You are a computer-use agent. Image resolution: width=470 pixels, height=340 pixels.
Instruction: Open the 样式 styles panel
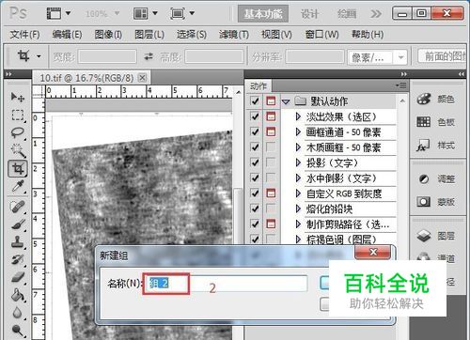[x=436, y=146]
